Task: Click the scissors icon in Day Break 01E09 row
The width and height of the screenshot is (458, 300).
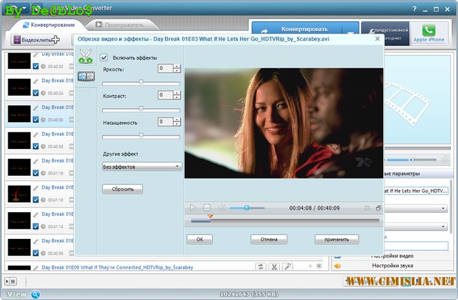Action: pos(274,267)
